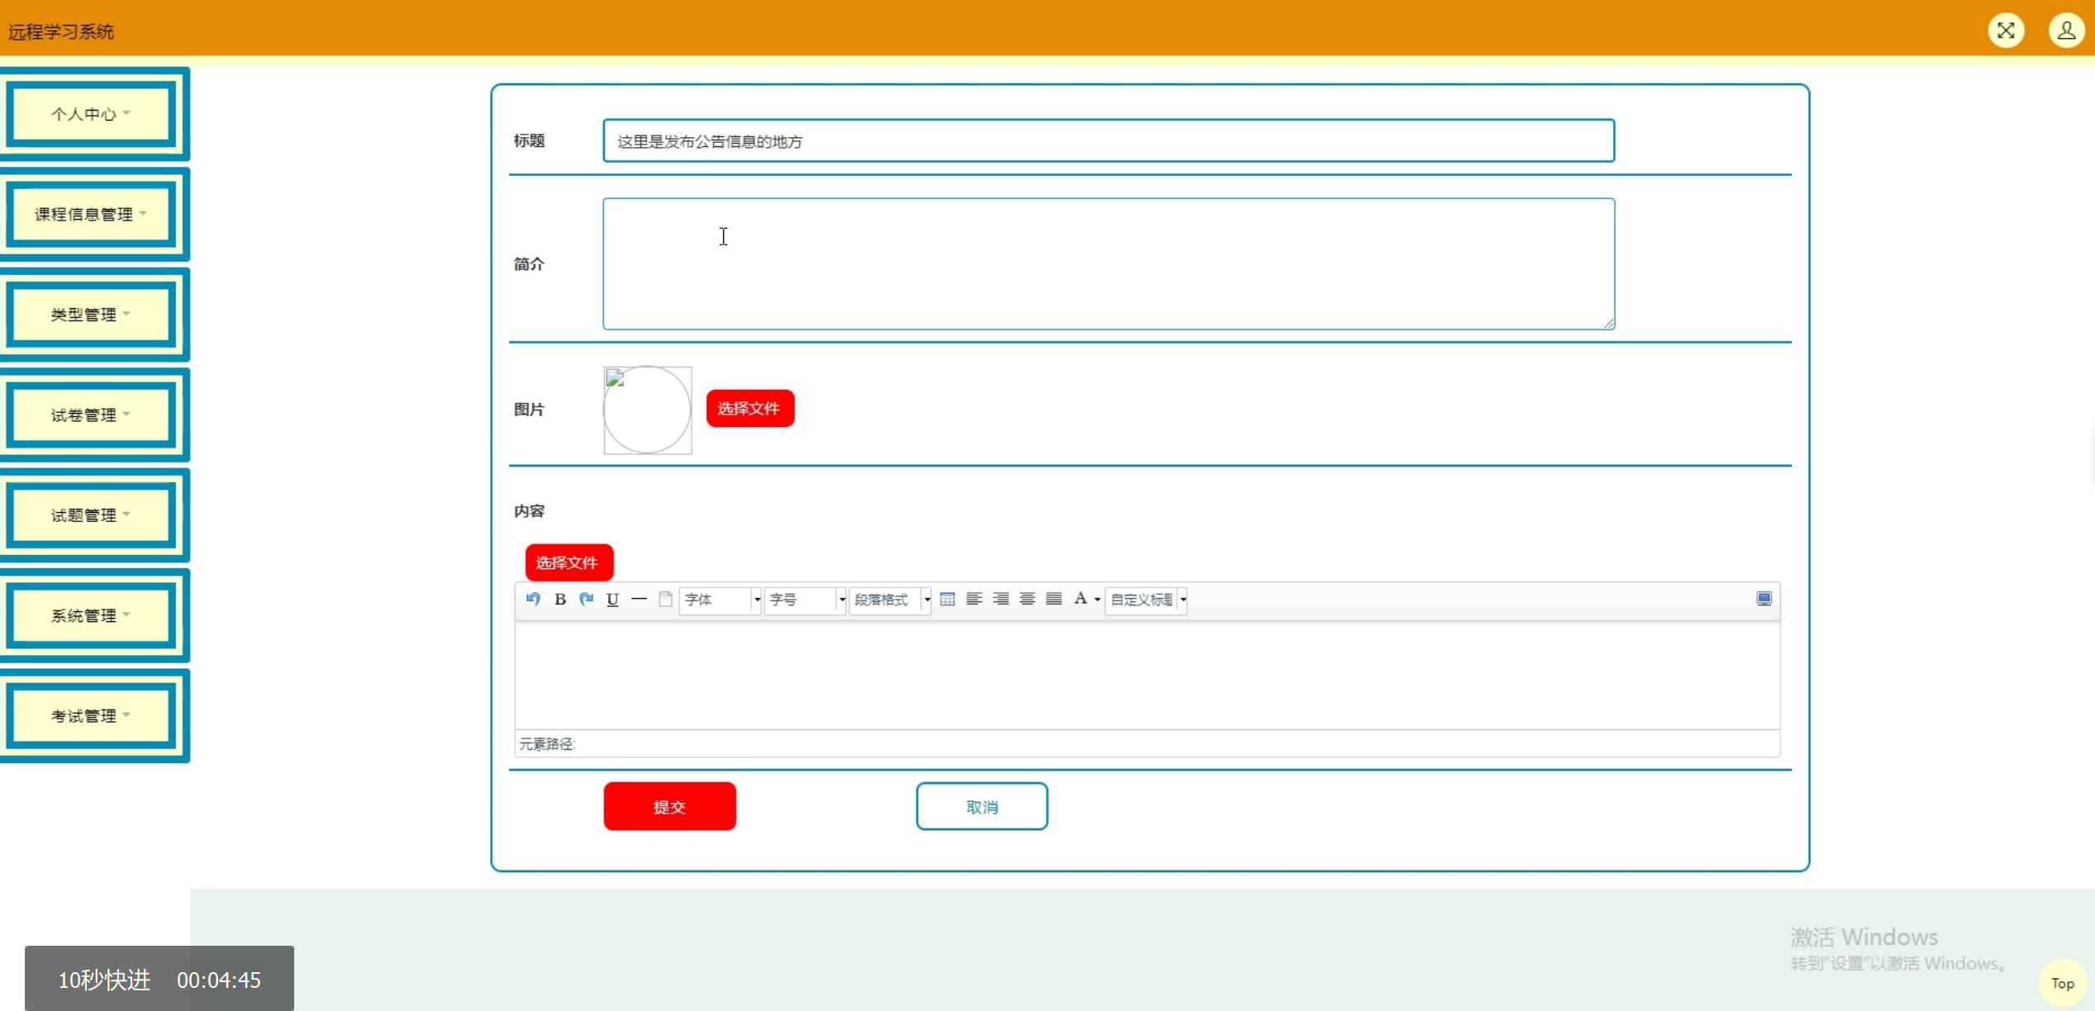This screenshot has width=2095, height=1011.
Task: Click the red 提交 submit button
Action: coord(669,806)
